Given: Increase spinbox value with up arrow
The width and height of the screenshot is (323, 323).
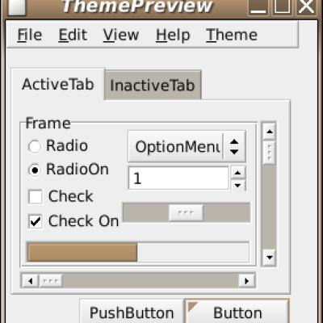Looking at the screenshot, I should [x=237, y=173].
